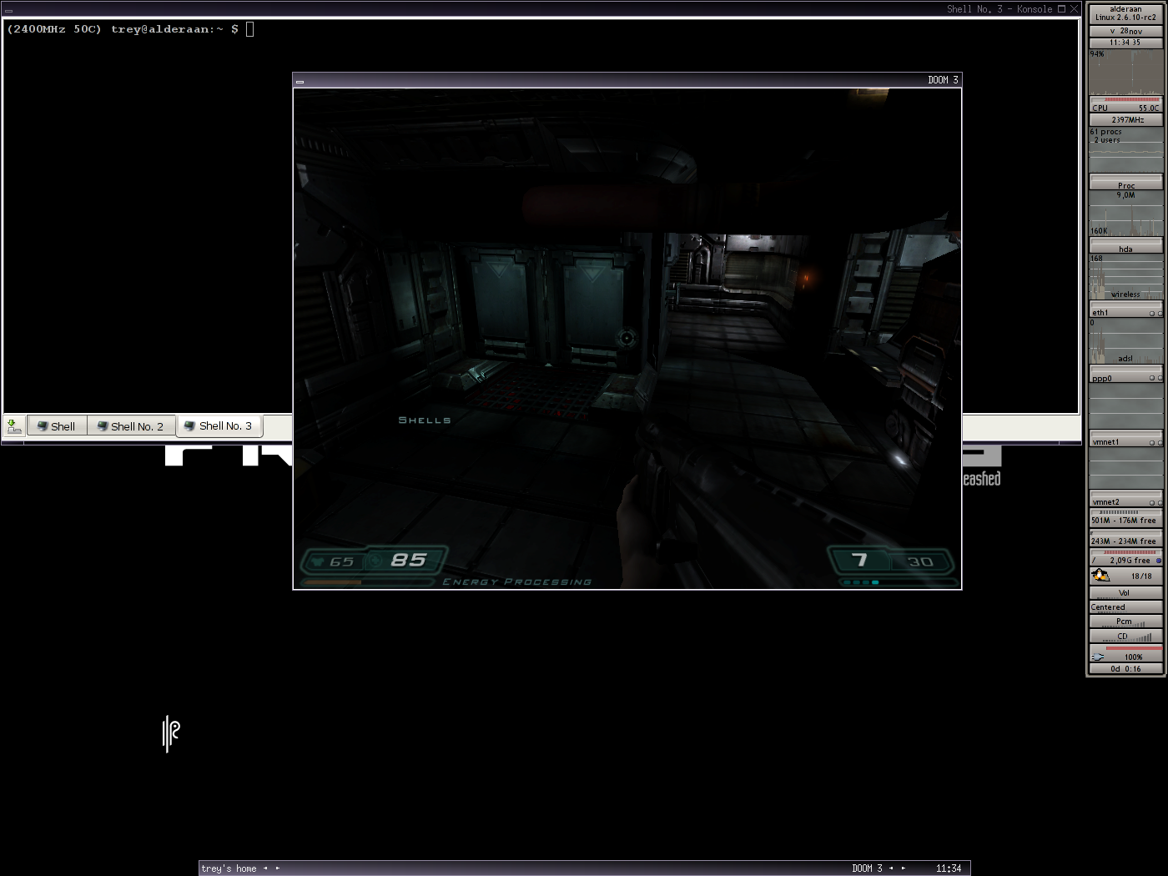Switch to the Shell No. 2 tab

click(x=131, y=426)
